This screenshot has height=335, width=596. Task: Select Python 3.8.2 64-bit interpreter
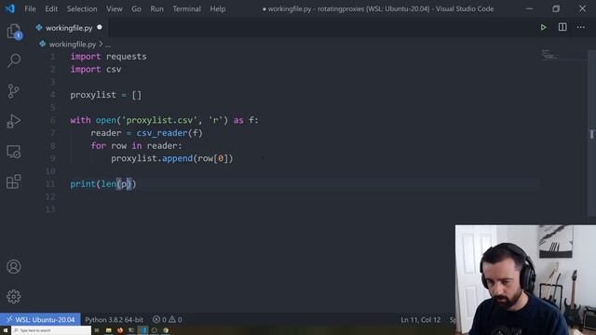pos(114,320)
